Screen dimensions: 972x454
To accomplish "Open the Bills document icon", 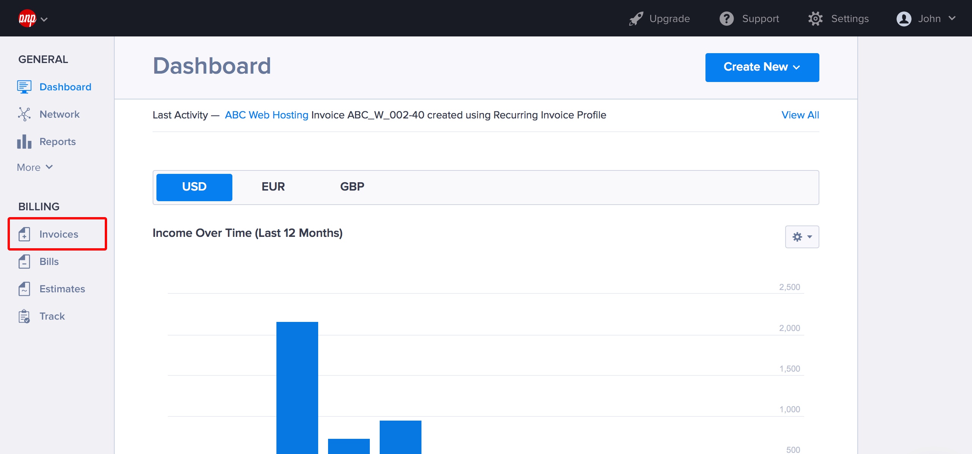I will (x=24, y=262).
